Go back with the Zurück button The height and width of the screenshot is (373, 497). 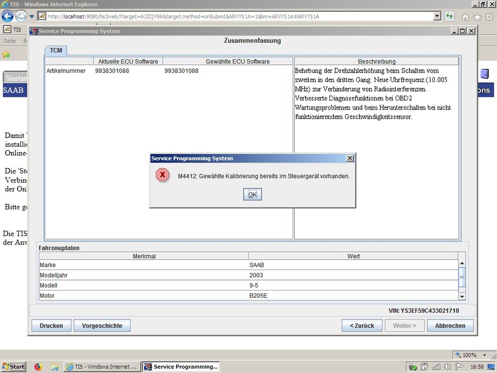[362, 325]
